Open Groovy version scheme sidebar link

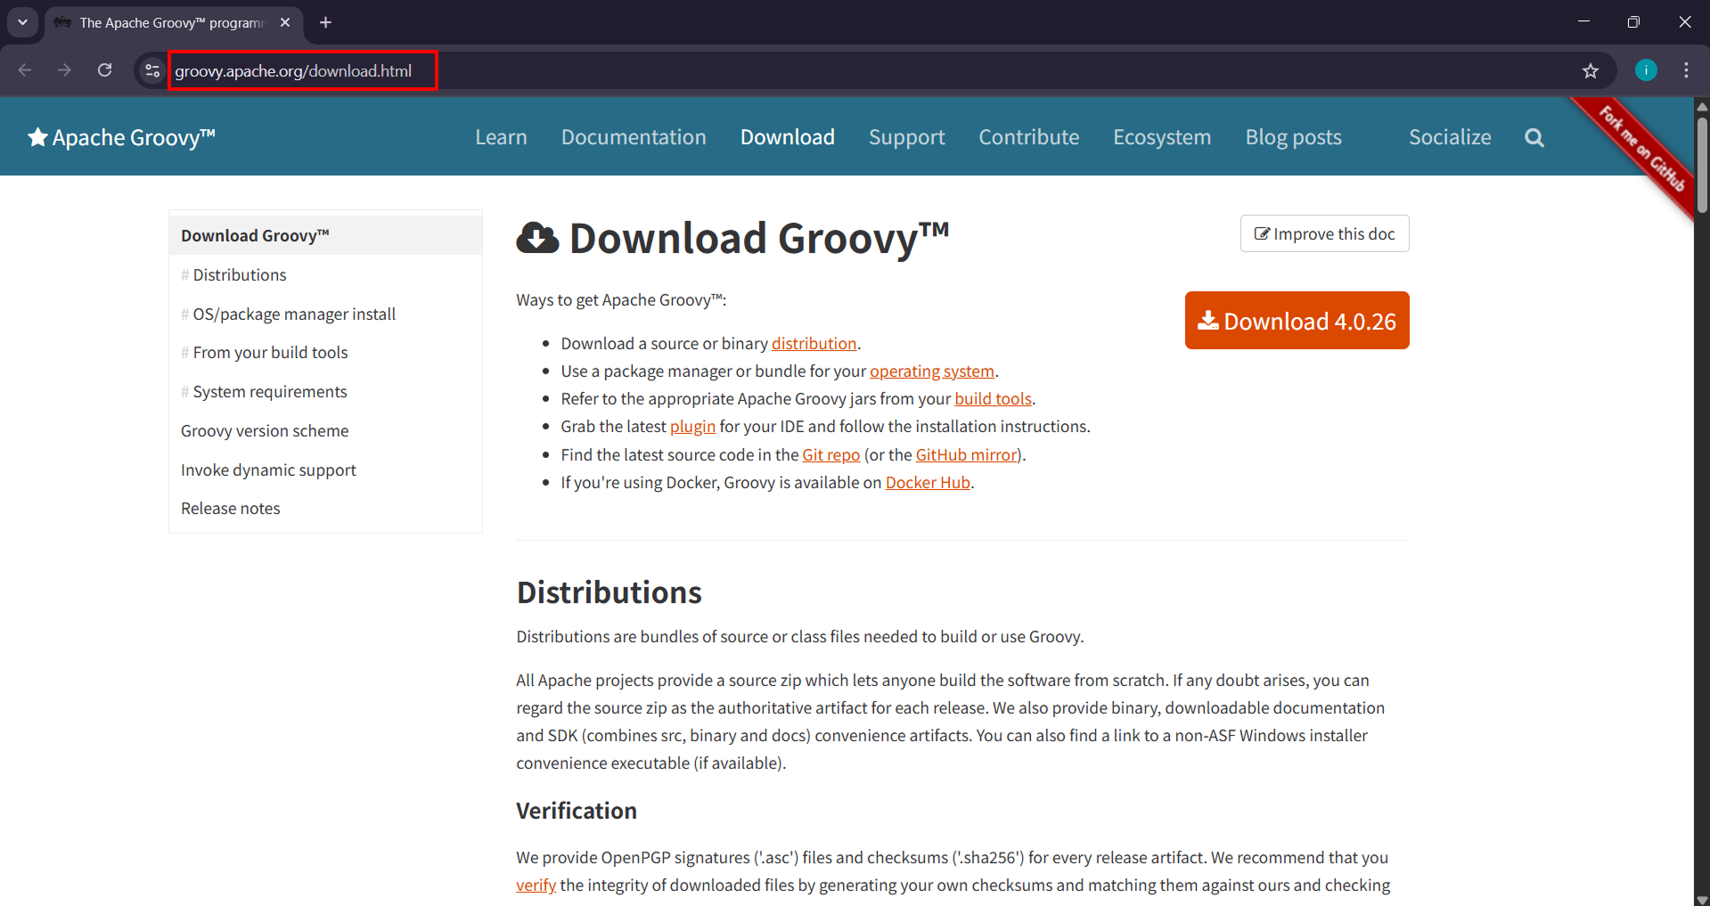coord(265,431)
